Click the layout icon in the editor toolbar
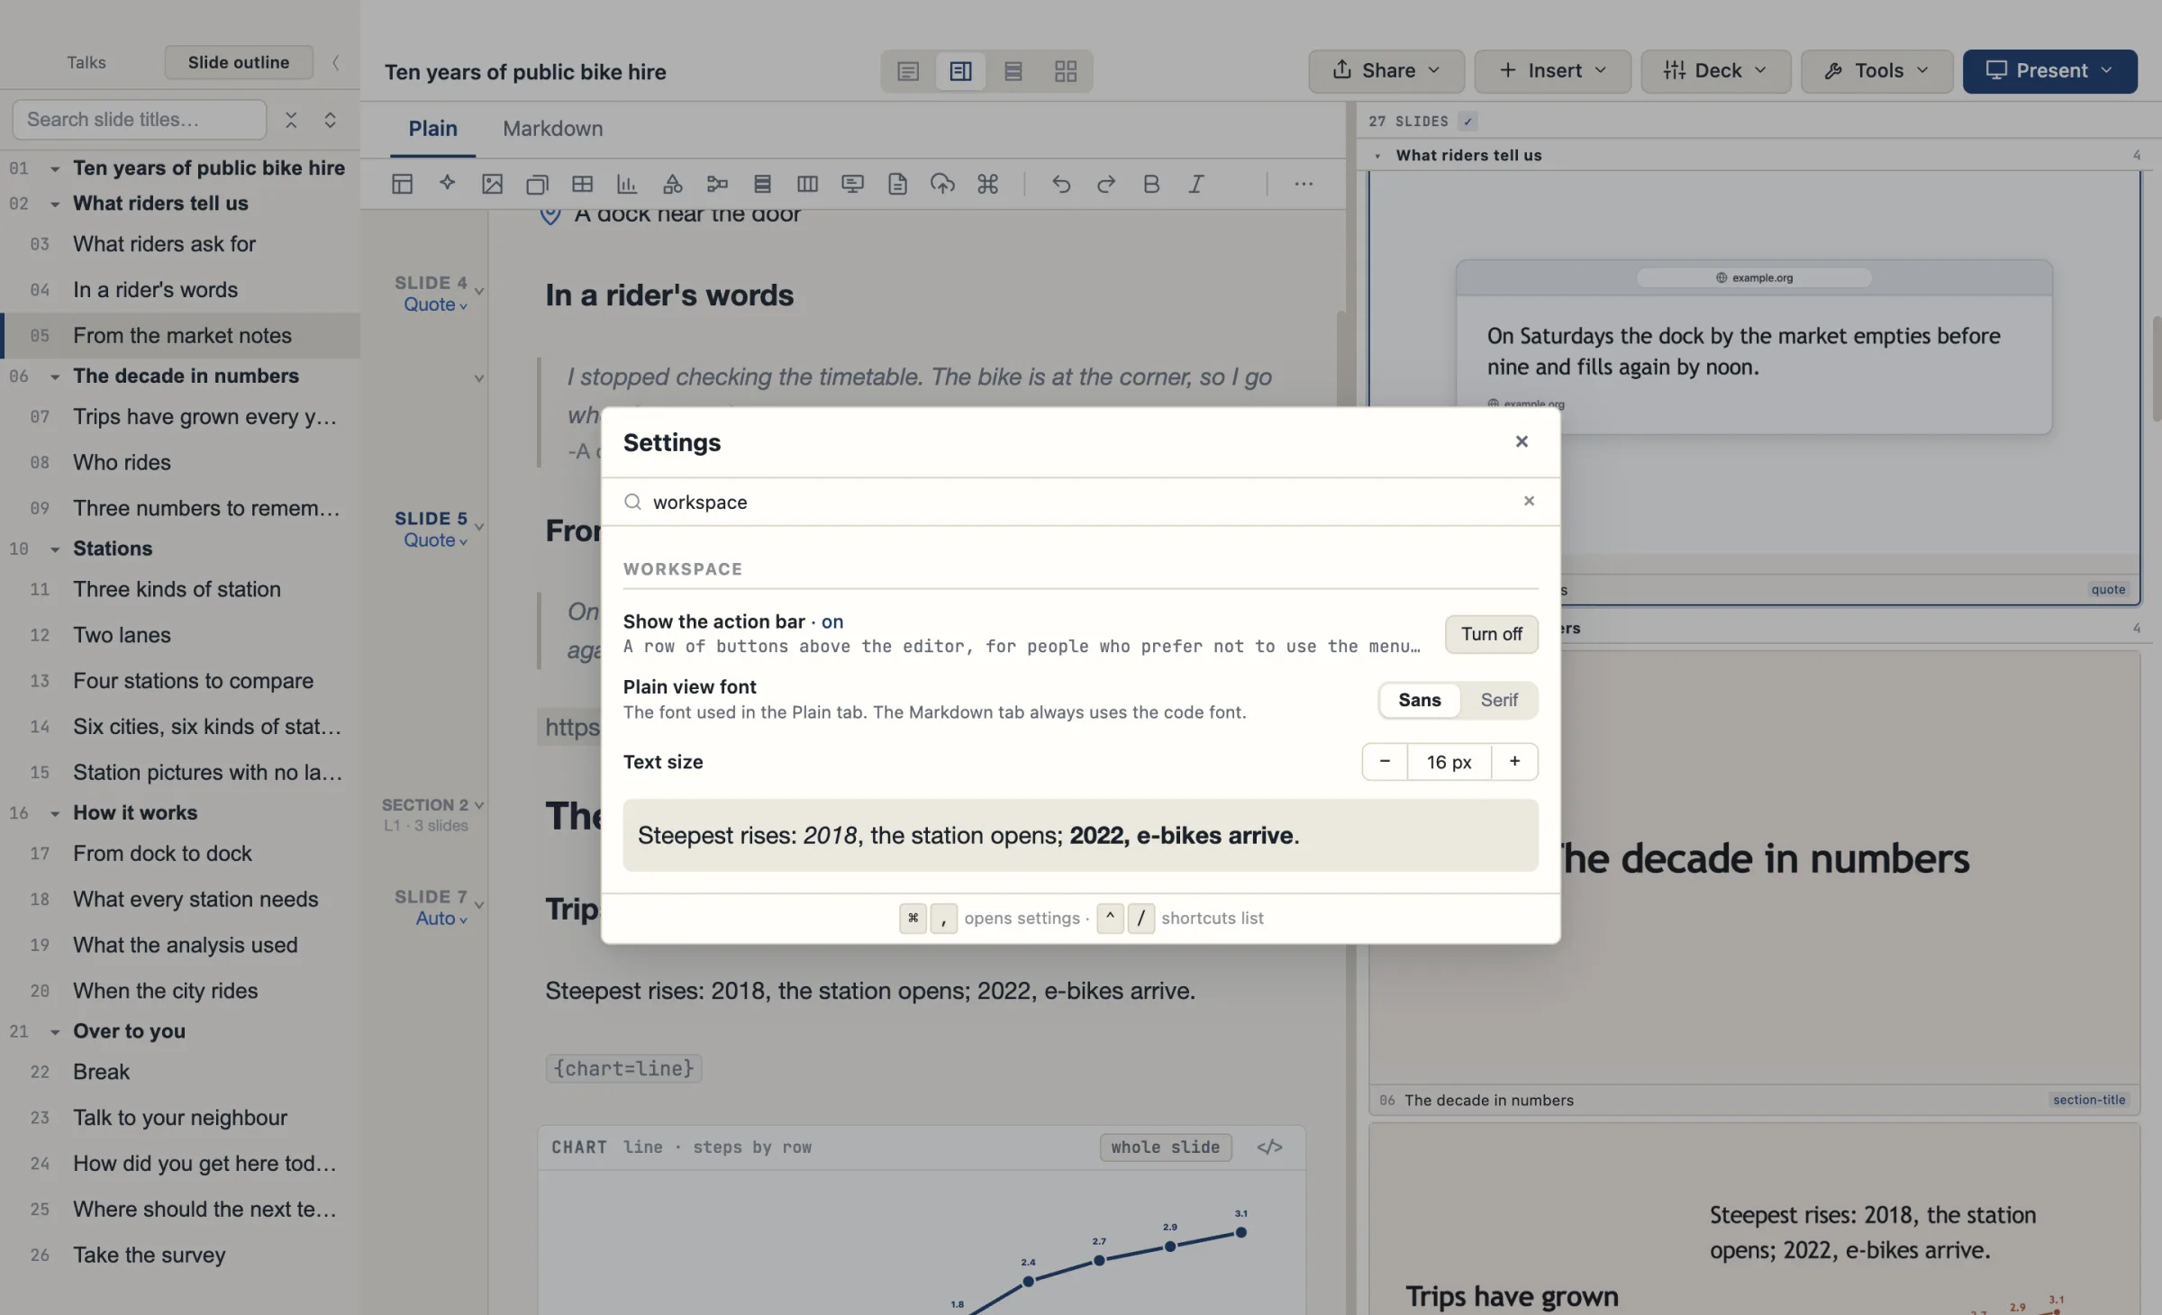Image resolution: width=2162 pixels, height=1315 pixels. 402,184
